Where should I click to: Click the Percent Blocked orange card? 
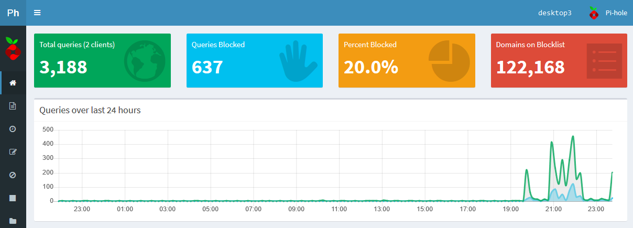pos(407,60)
